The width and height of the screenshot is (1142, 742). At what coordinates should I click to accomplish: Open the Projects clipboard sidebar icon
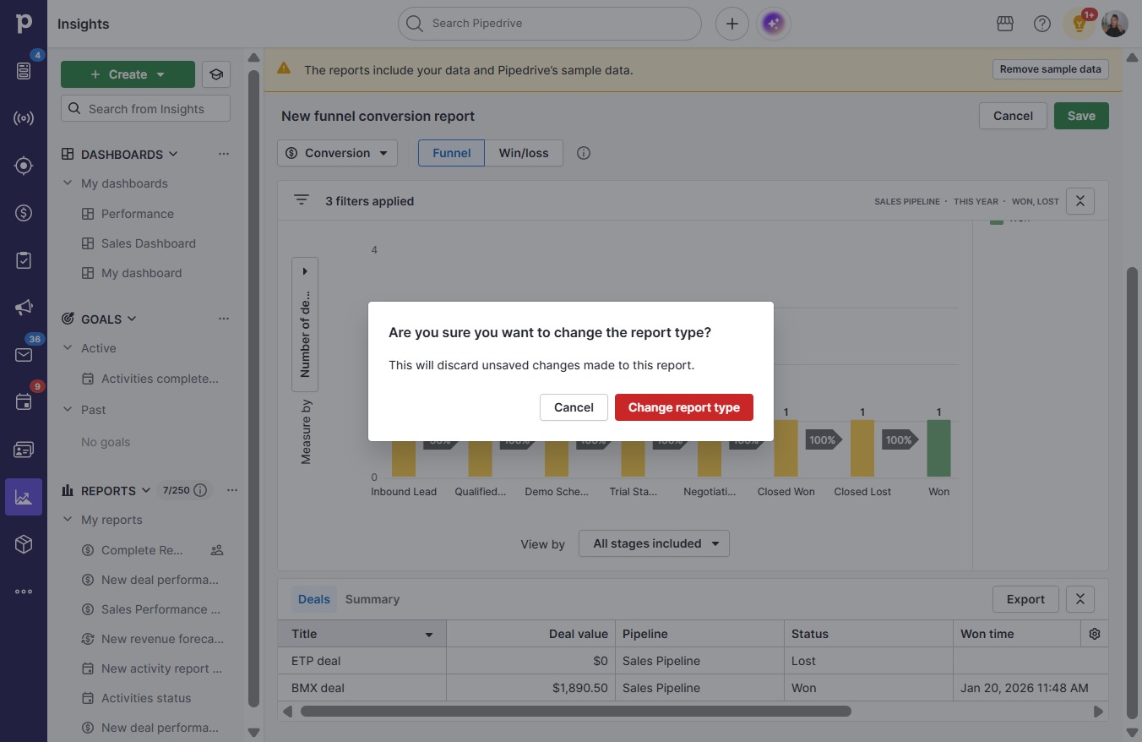pos(24,260)
